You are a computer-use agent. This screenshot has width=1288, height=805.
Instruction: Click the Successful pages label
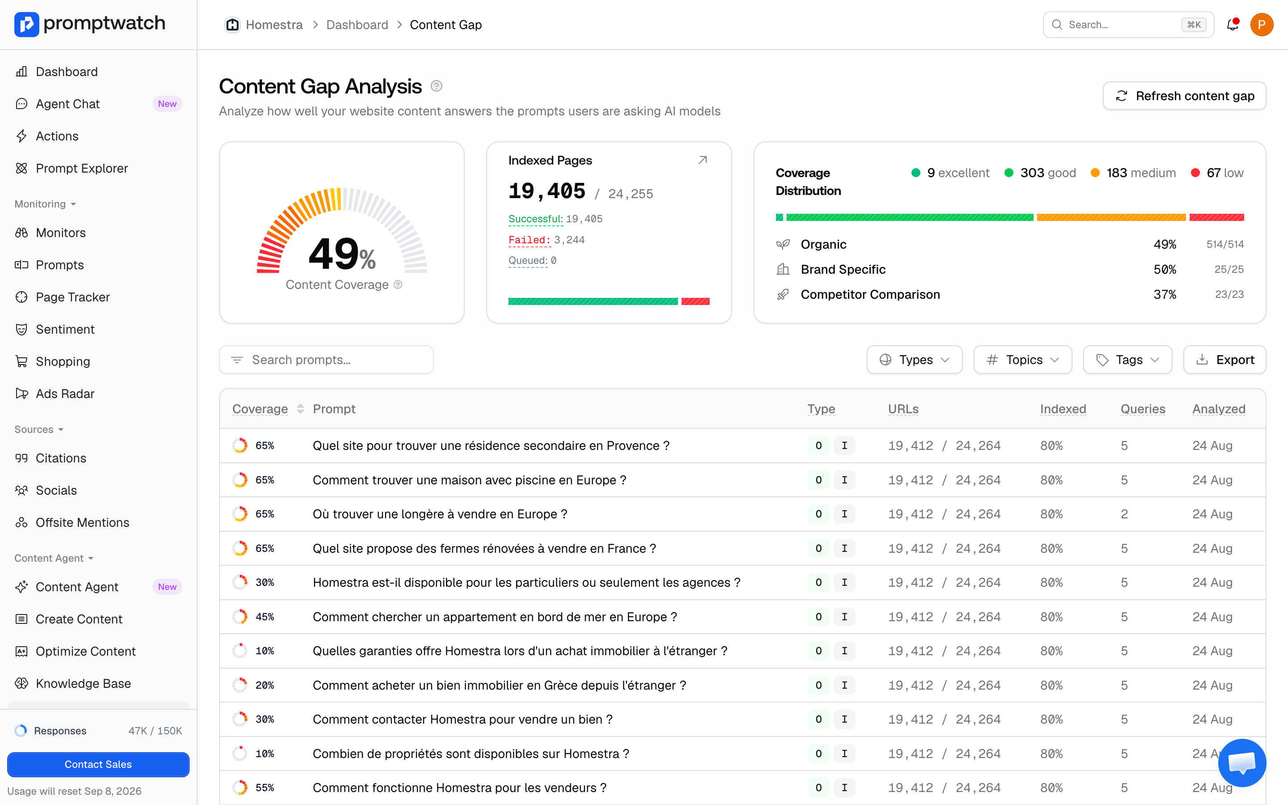[535, 219]
